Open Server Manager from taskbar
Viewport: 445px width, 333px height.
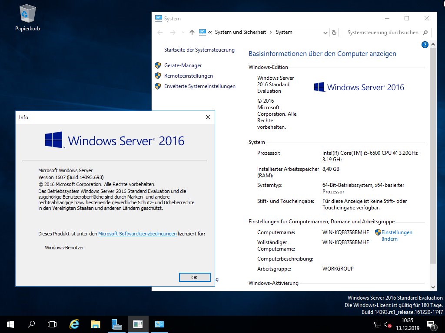[116, 324]
